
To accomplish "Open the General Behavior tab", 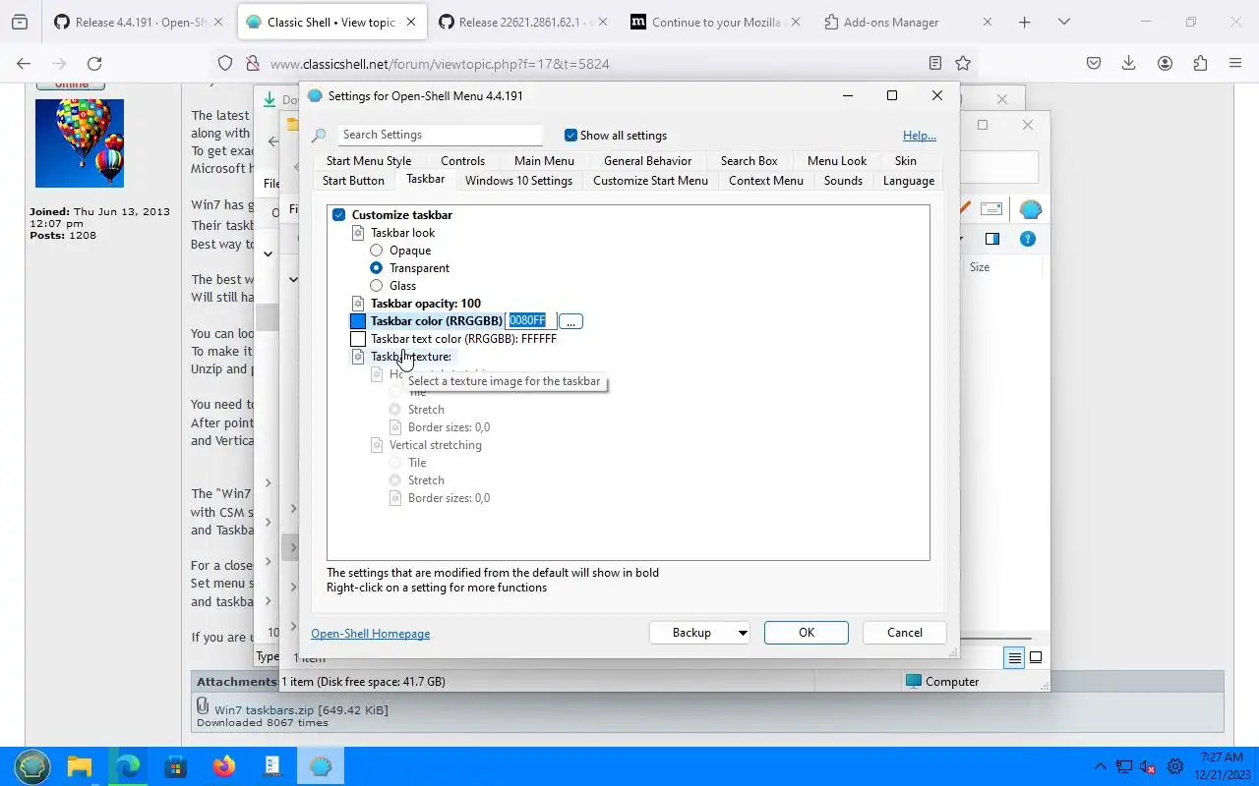I will (647, 161).
